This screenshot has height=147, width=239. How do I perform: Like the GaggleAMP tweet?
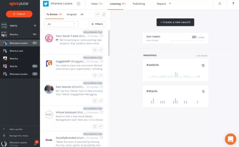(95, 75)
